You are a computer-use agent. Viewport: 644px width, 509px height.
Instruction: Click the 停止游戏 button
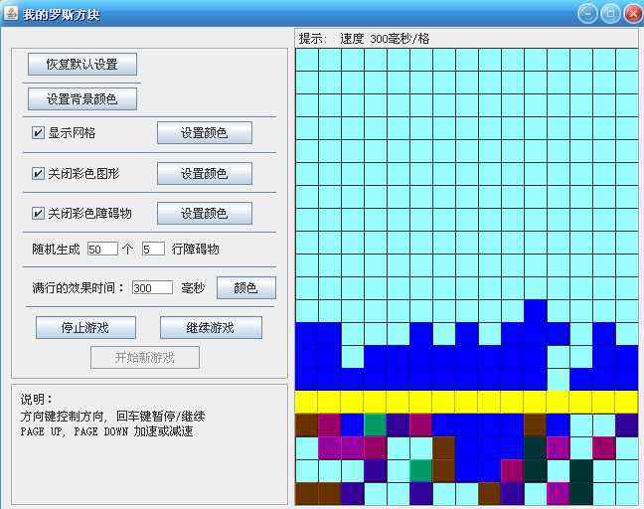tap(85, 327)
